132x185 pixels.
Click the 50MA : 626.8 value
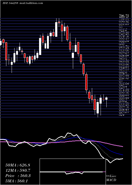tap(18, 165)
